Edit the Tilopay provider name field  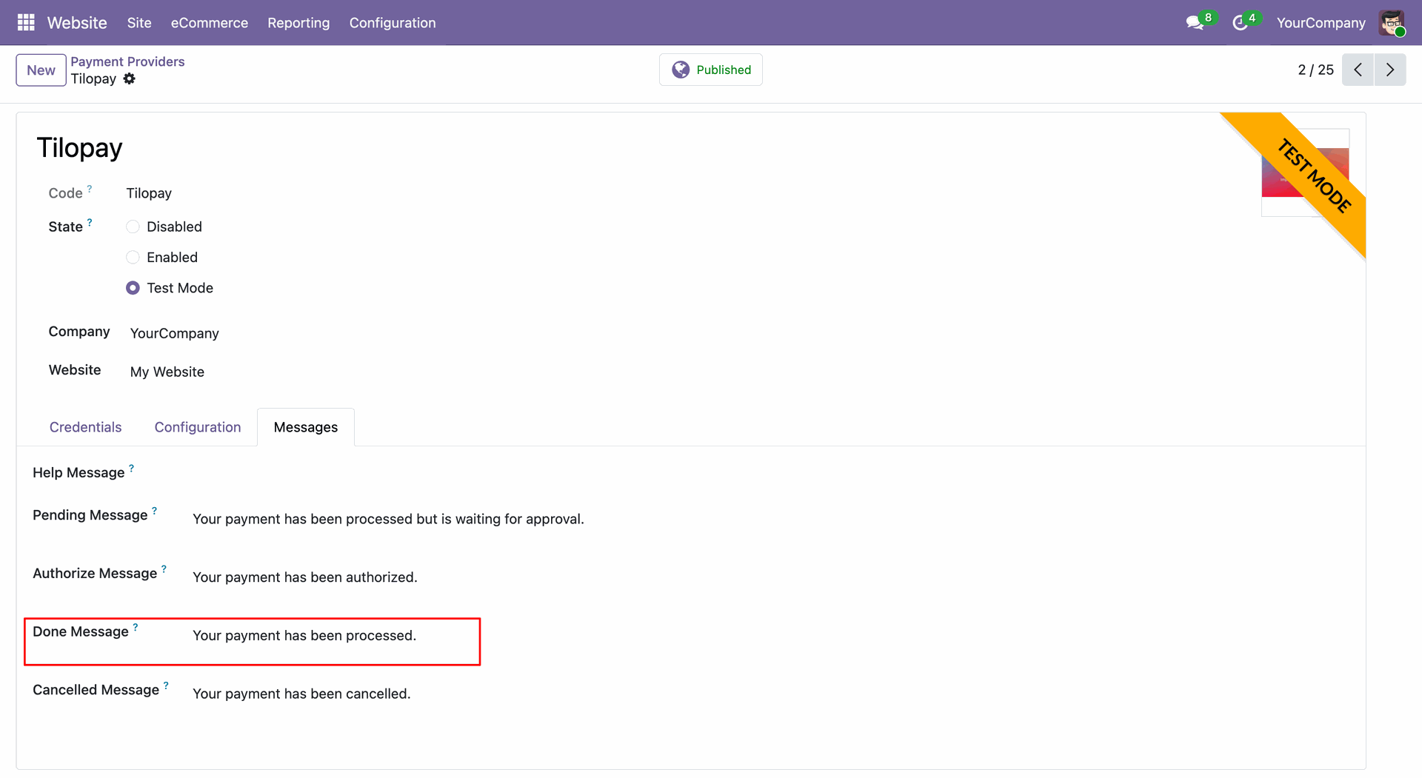[x=79, y=148]
